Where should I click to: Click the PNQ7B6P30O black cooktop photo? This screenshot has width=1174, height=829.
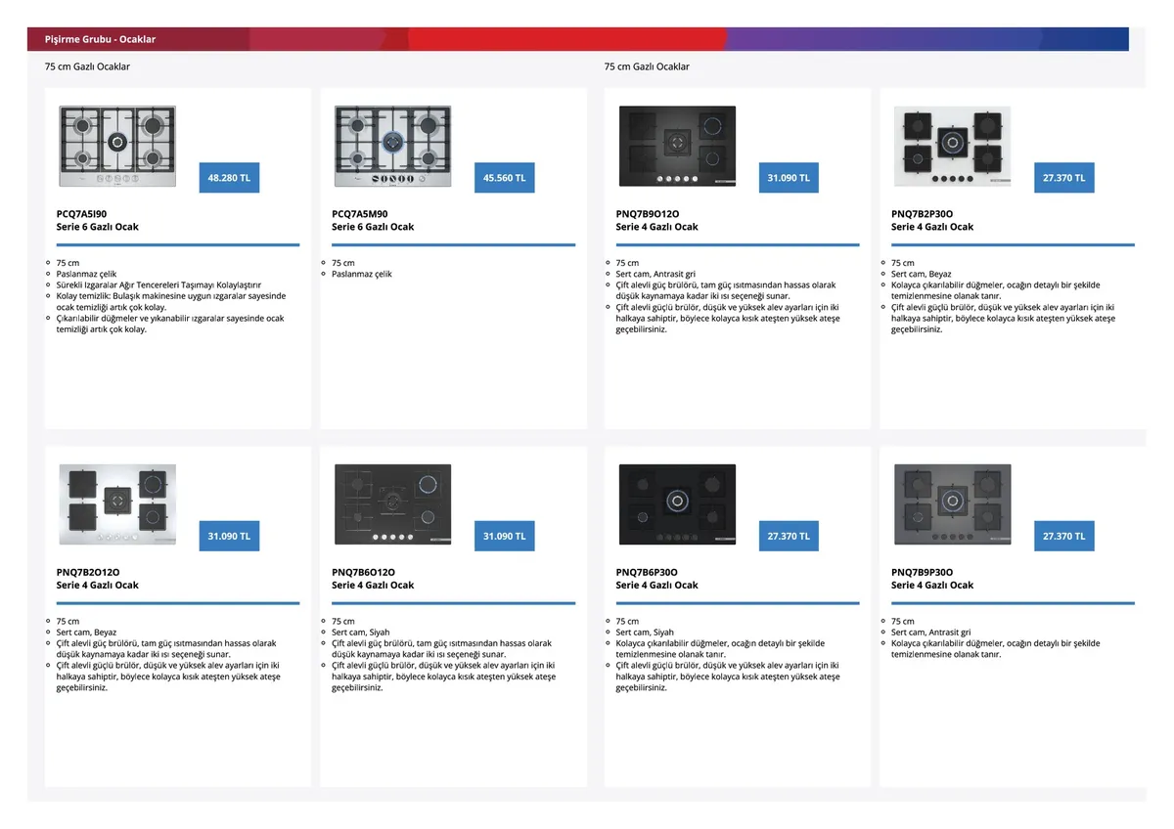click(x=677, y=504)
